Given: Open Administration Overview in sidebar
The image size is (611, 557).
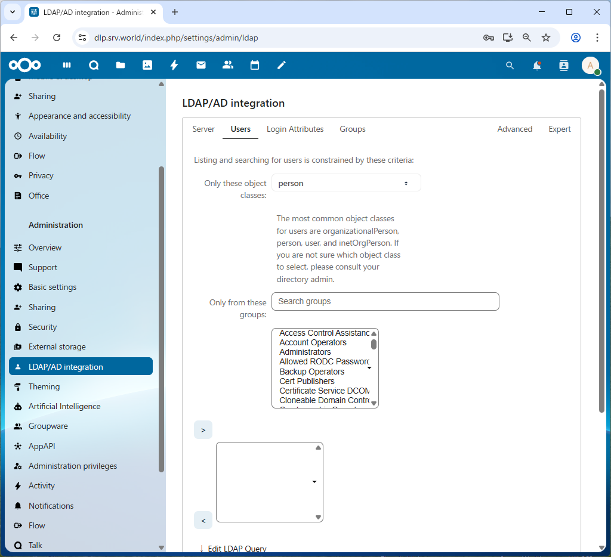Looking at the screenshot, I should (45, 247).
